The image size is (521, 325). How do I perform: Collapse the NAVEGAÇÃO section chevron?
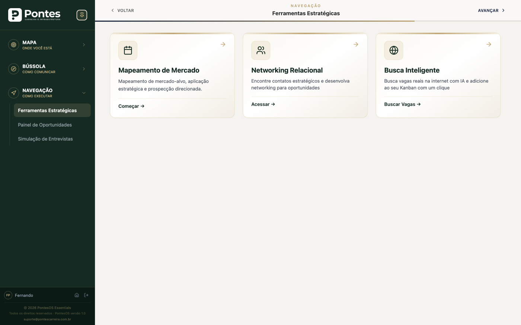[x=84, y=93]
